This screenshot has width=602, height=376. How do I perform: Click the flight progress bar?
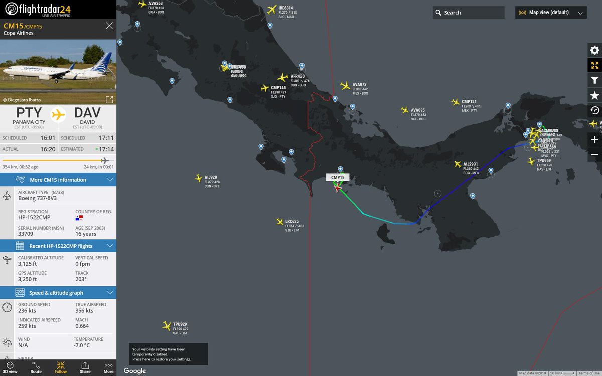[x=58, y=161]
